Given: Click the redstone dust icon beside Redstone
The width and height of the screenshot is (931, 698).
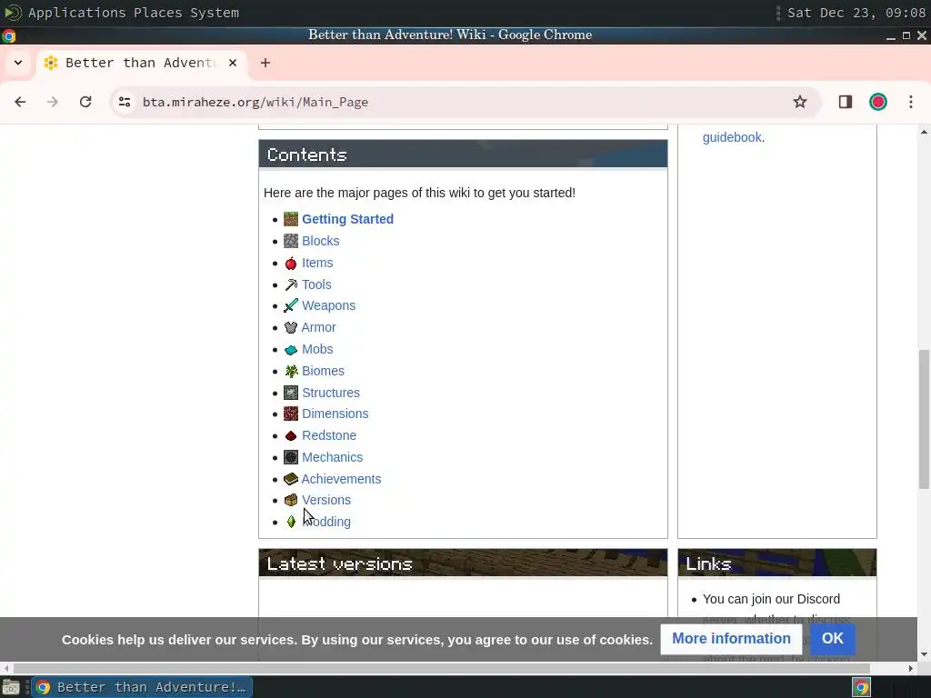Looking at the screenshot, I should [x=290, y=435].
